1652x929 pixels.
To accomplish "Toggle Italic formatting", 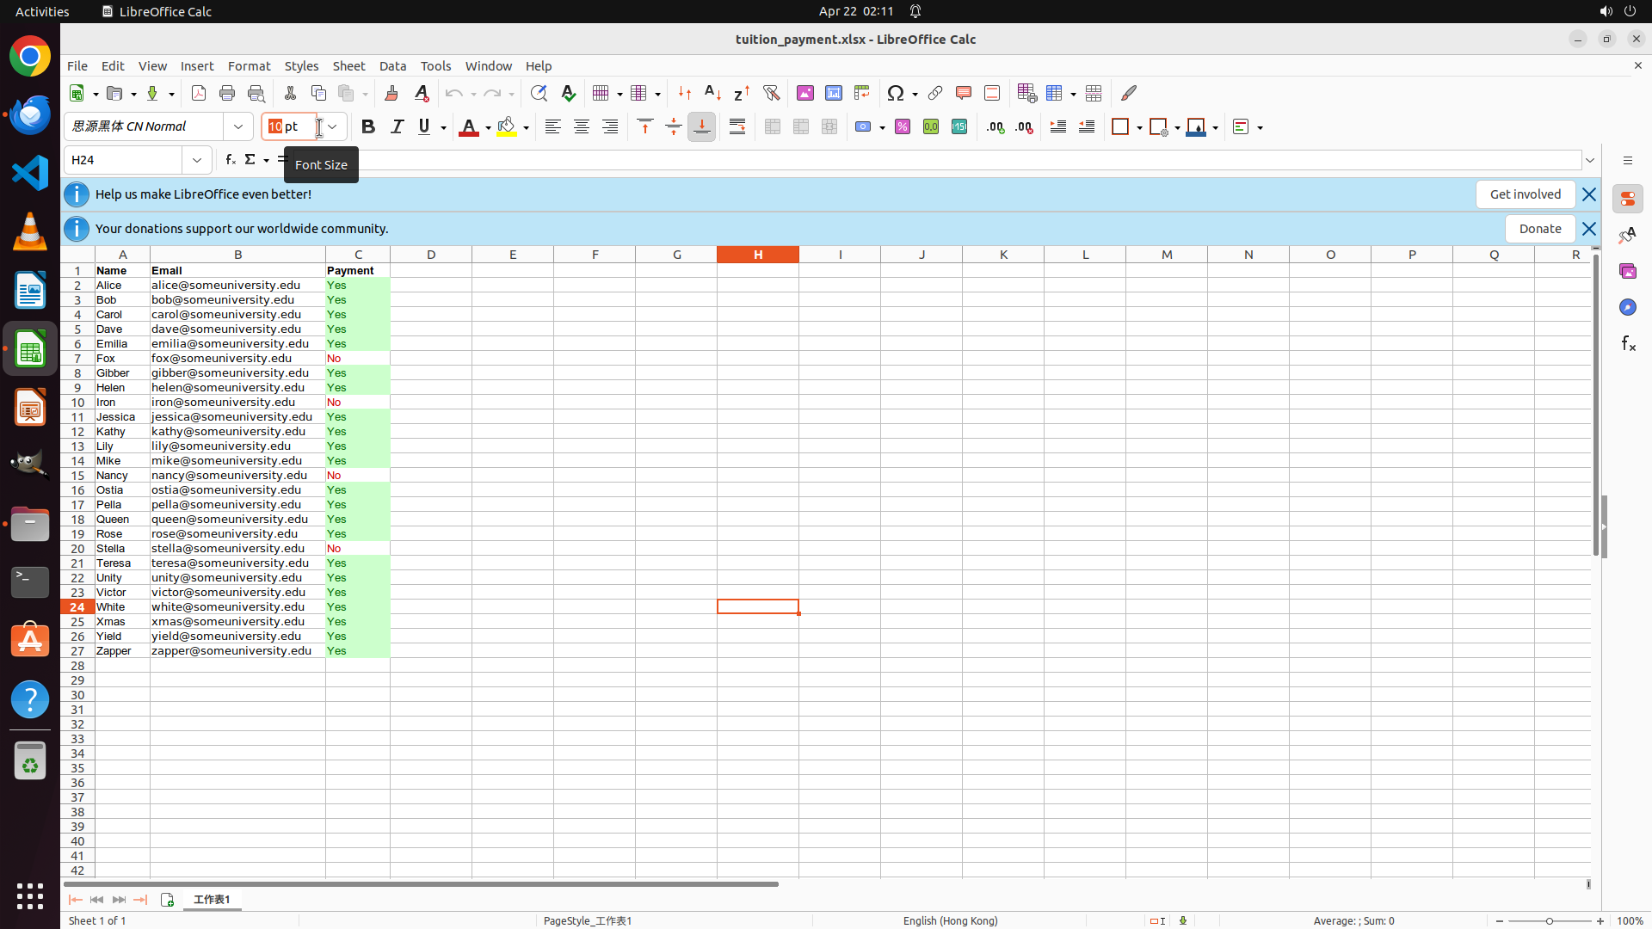I will pyautogui.click(x=397, y=126).
